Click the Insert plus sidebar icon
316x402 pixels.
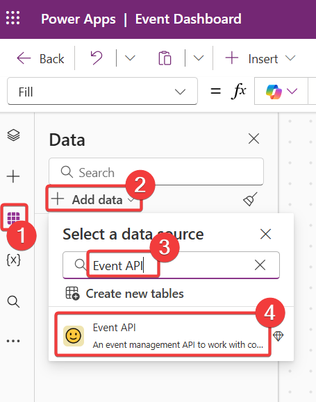click(13, 176)
